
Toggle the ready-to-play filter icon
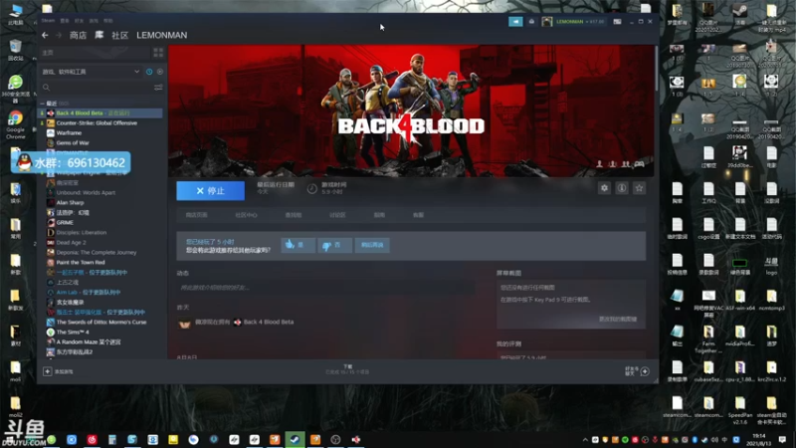pos(160,72)
